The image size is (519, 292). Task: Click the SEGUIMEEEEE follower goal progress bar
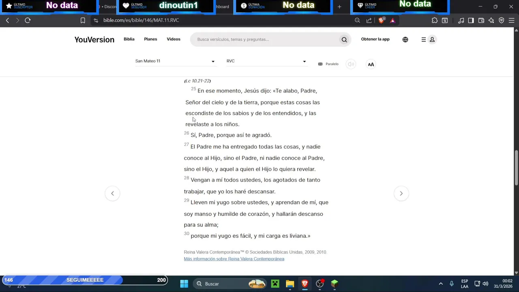coord(85,280)
